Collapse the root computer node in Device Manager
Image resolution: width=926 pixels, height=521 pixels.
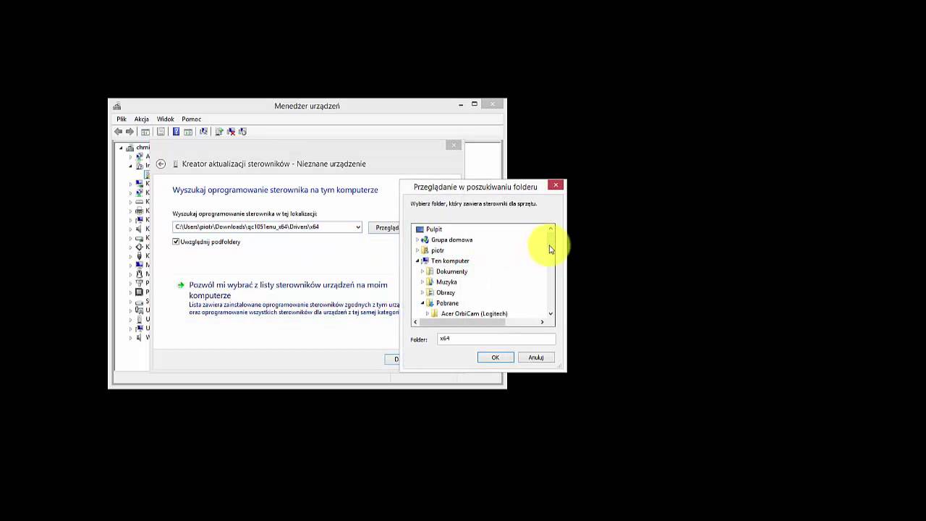point(122,148)
